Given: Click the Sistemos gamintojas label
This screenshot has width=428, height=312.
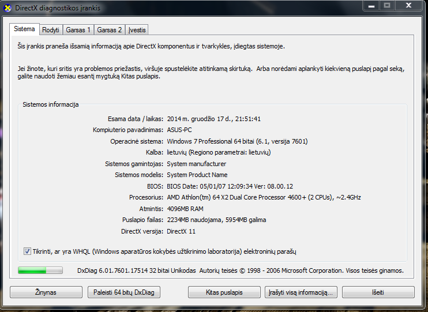Looking at the screenshot, I should click(134, 164).
